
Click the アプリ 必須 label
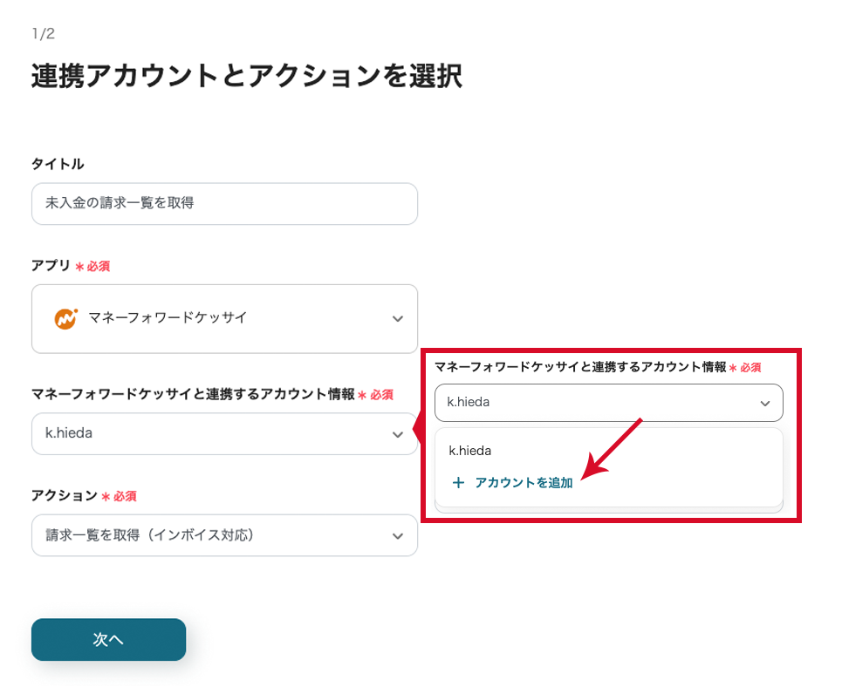[x=71, y=266]
